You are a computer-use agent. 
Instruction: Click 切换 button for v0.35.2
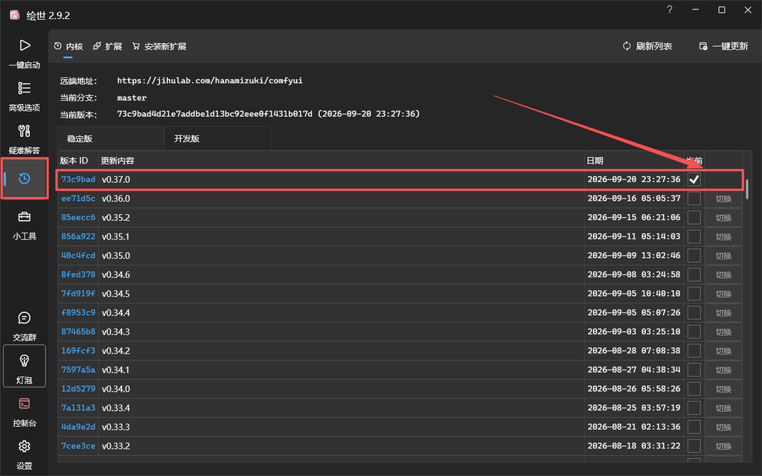point(723,218)
